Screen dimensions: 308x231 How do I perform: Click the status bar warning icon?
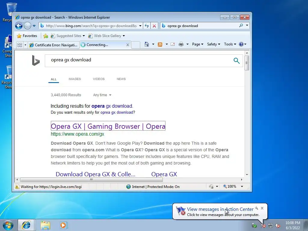[17, 186]
